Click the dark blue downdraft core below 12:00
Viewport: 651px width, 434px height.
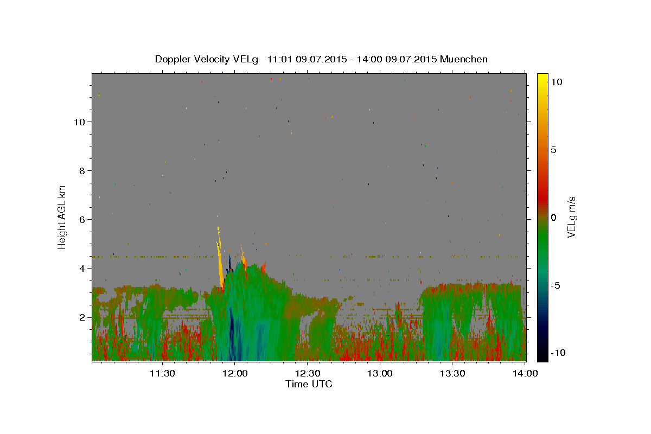233,331
